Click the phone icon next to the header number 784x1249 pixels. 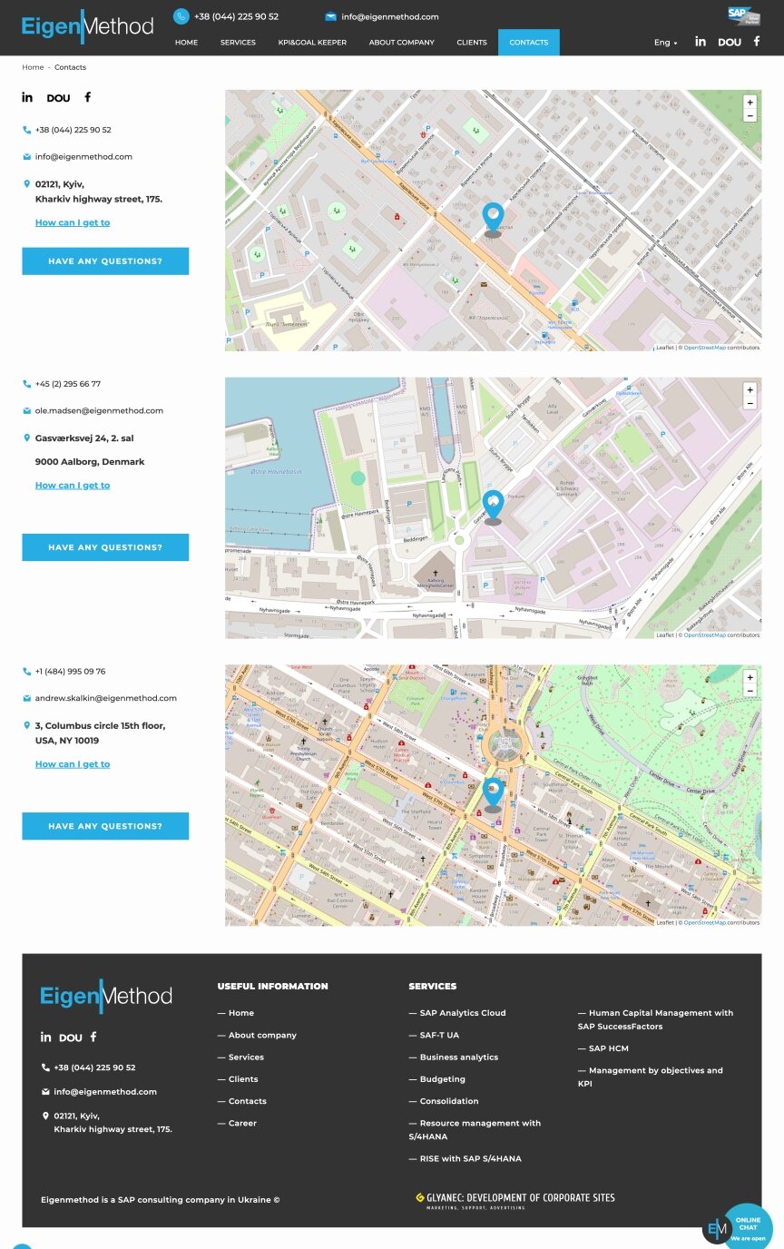181,16
